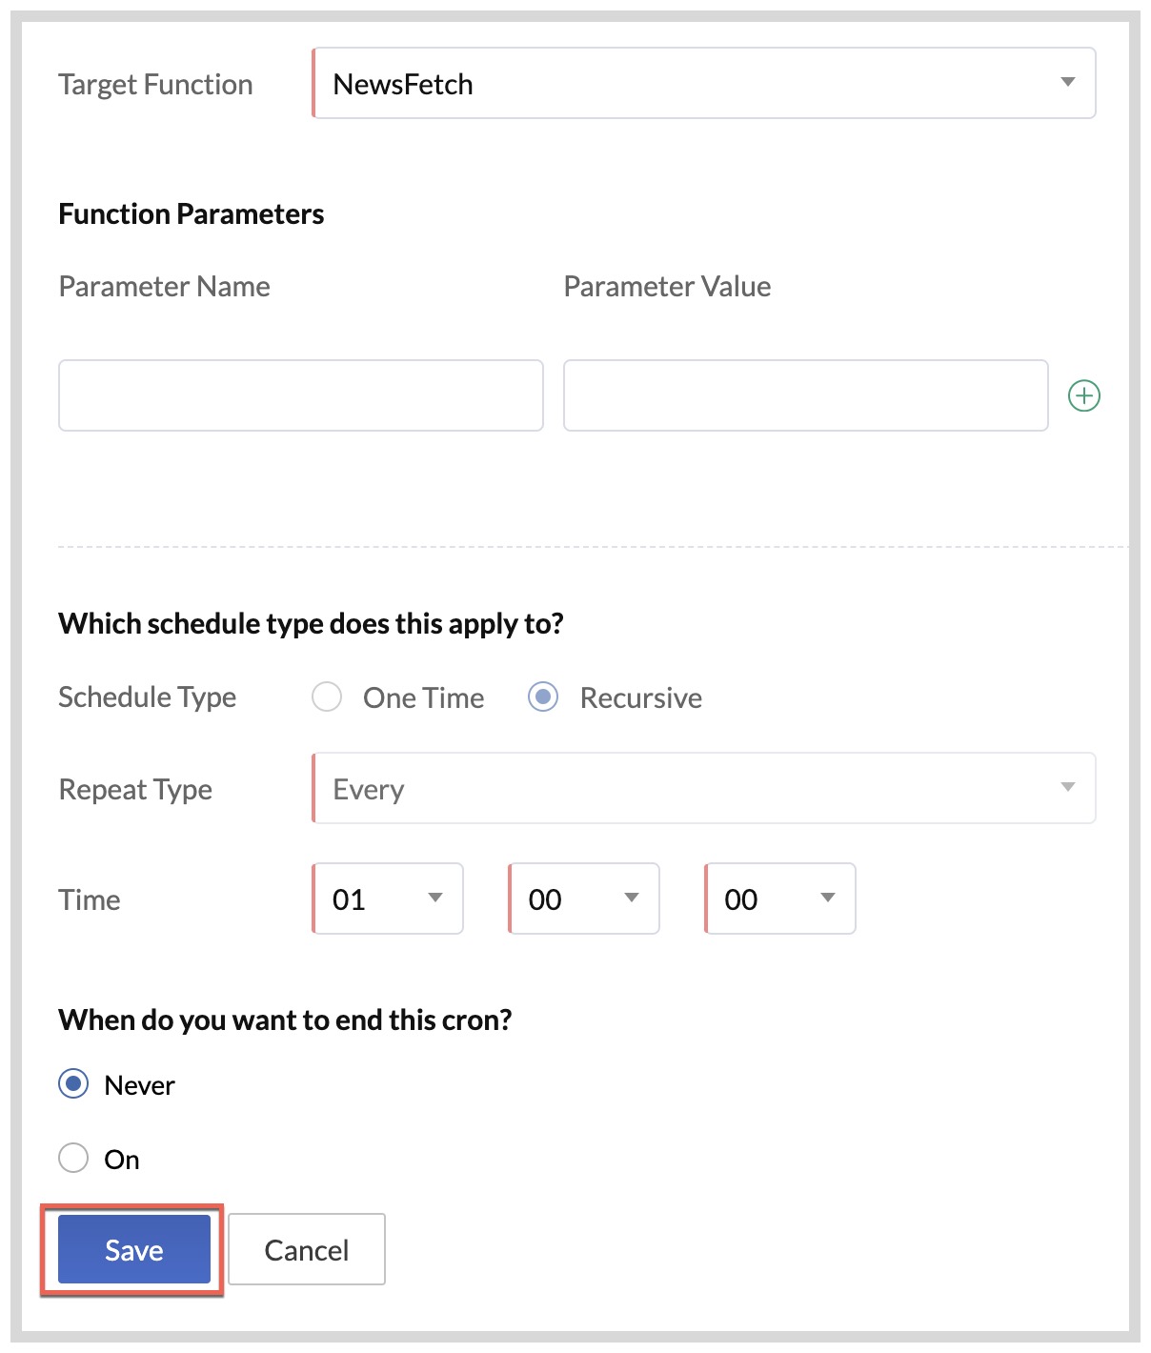Click the Every text in Repeat Type
The image size is (1151, 1353).
click(369, 790)
